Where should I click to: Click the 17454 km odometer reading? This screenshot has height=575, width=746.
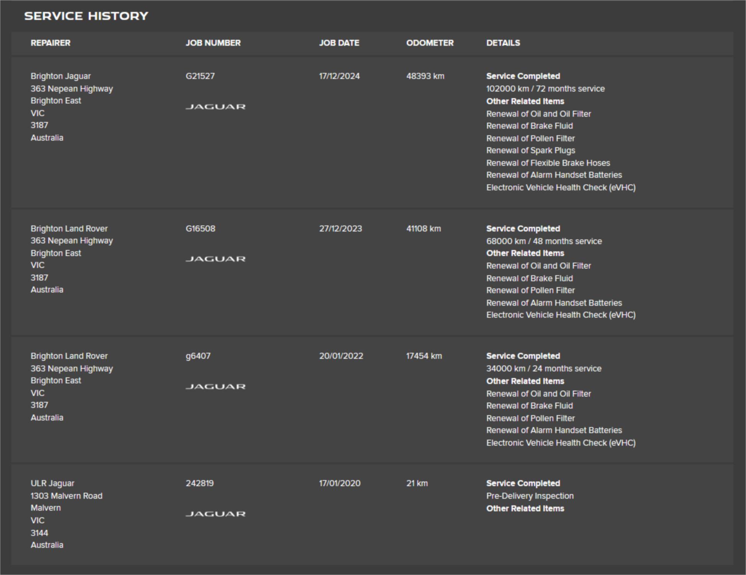coord(424,356)
